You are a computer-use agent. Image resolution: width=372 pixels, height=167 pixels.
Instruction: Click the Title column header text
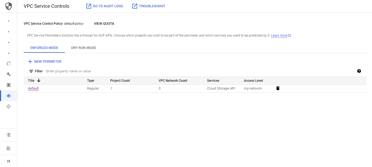point(31,81)
